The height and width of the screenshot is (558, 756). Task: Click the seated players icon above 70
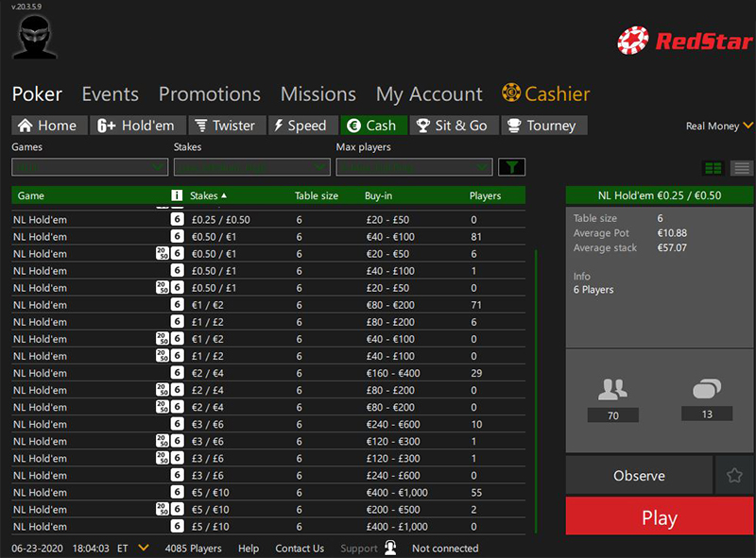pos(612,389)
